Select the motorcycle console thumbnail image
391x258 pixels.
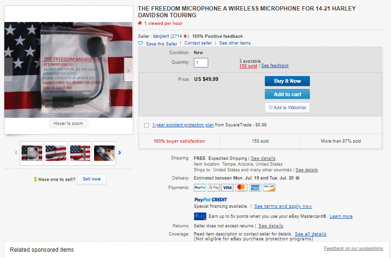coord(104,153)
